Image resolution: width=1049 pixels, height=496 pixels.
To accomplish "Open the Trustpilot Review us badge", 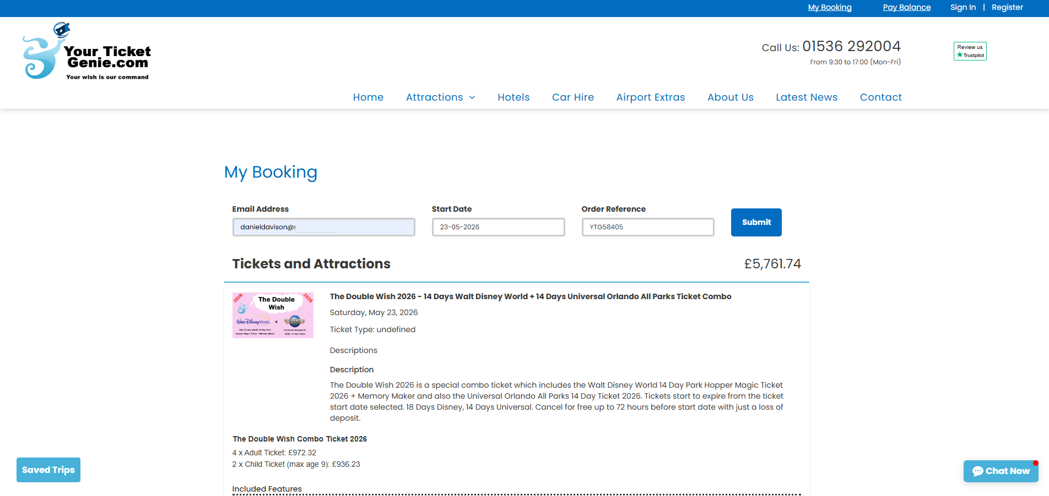I will click(x=970, y=51).
